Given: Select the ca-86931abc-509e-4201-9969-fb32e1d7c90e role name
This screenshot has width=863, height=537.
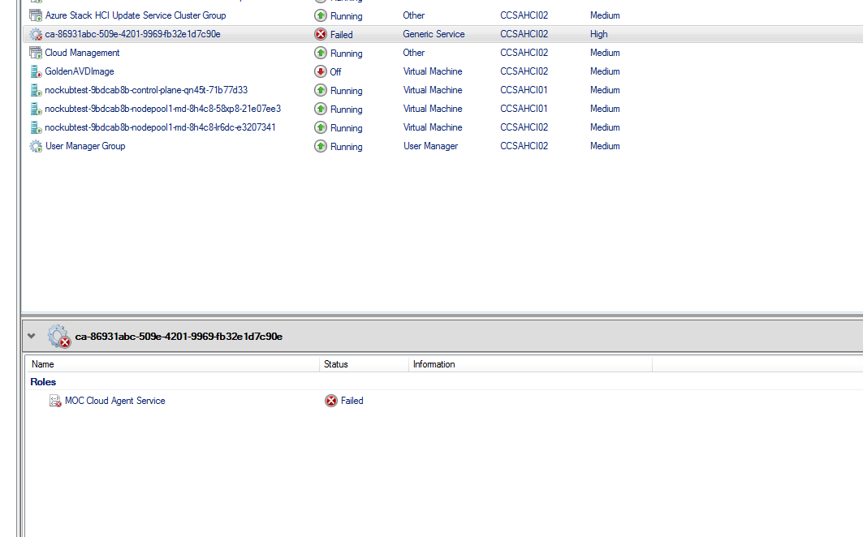Looking at the screenshot, I should (132, 34).
